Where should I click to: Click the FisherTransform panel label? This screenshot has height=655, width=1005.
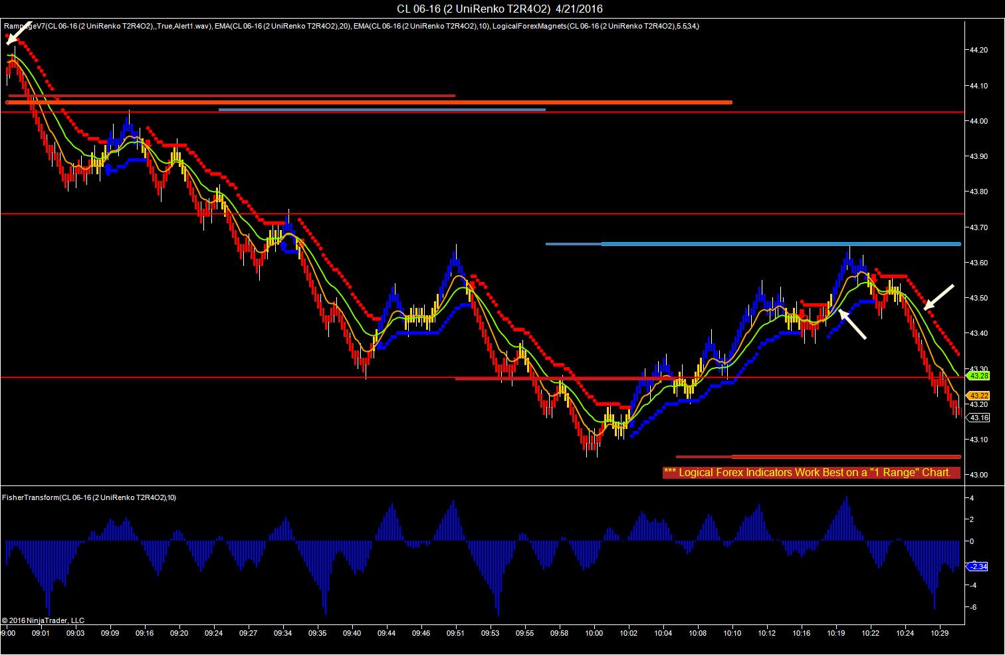coord(89,497)
